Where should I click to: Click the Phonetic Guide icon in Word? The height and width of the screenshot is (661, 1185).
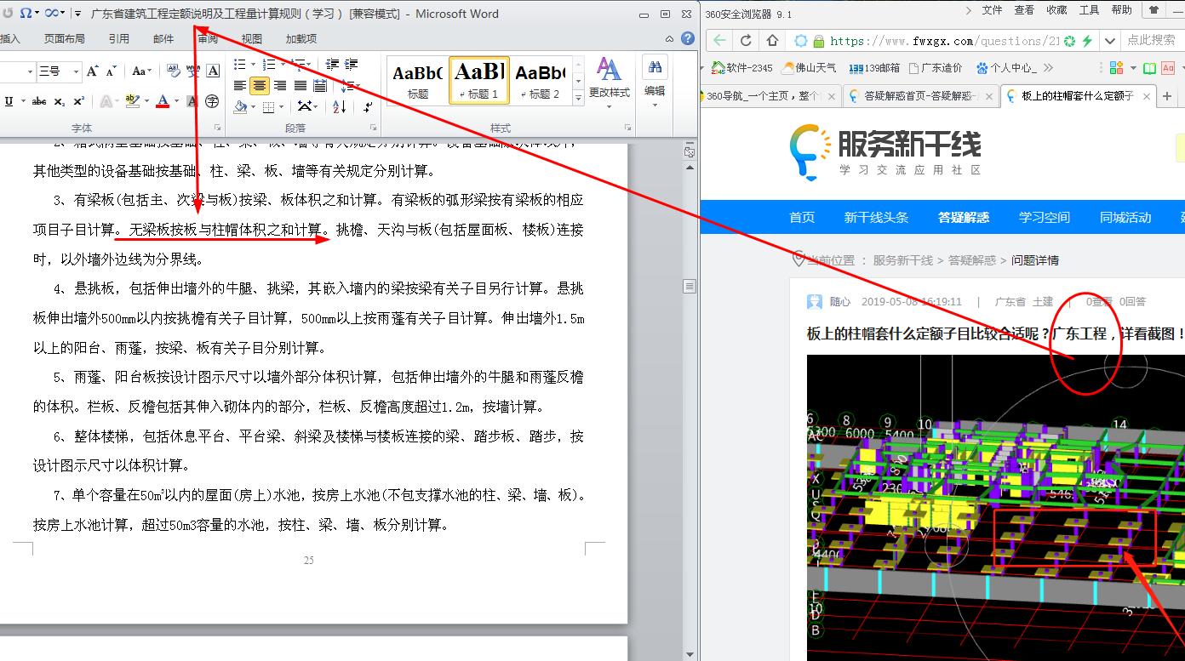[193, 71]
